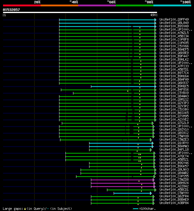This screenshot has height=211, width=194.
Task: Select label UniRef100_Q7XM95
Action: pos(174,116)
